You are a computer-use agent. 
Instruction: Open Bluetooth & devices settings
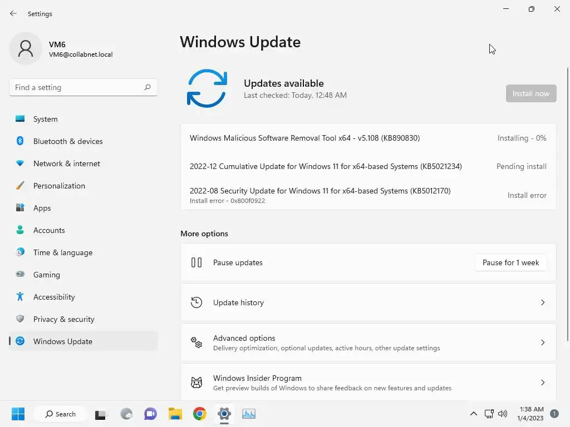pos(83,141)
